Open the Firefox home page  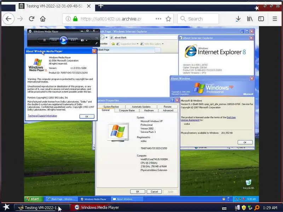pyautogui.click(x=43, y=19)
